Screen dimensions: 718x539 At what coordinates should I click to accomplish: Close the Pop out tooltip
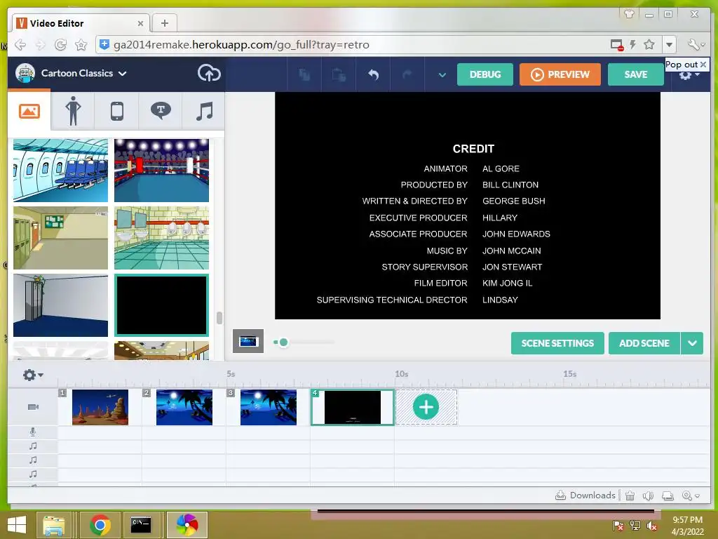coord(703,65)
